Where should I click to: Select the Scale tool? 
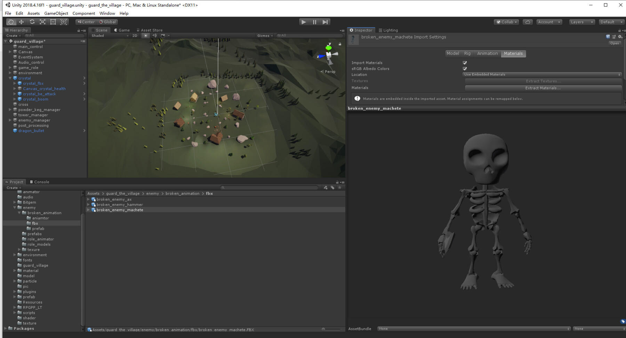tap(42, 22)
